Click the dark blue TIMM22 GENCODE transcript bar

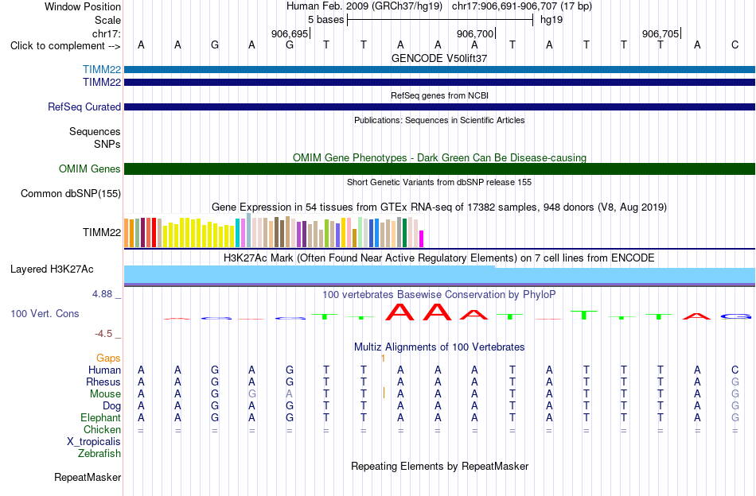click(x=440, y=83)
